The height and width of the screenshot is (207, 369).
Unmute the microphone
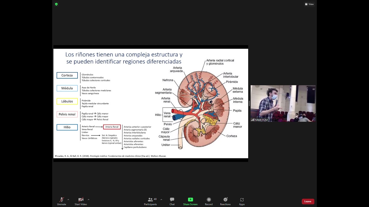(61, 202)
